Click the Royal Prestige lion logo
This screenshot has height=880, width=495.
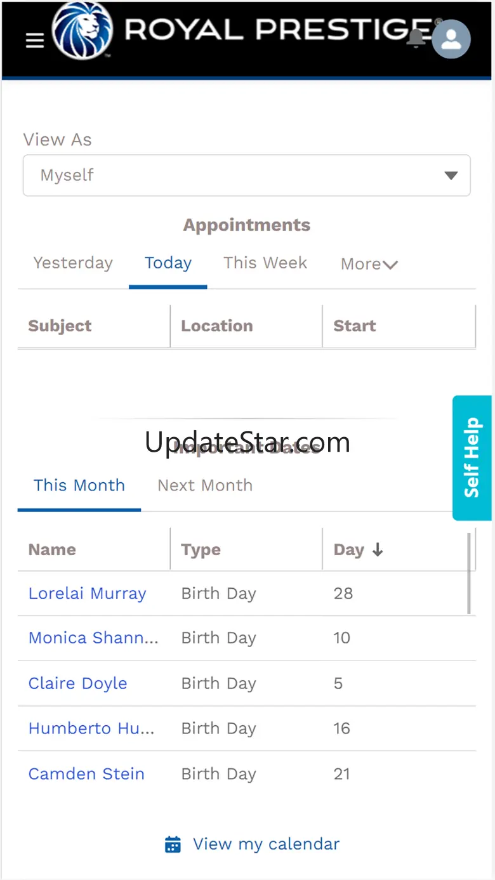click(82, 31)
